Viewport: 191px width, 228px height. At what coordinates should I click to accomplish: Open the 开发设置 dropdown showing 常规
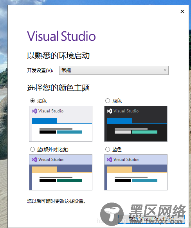click(114, 71)
